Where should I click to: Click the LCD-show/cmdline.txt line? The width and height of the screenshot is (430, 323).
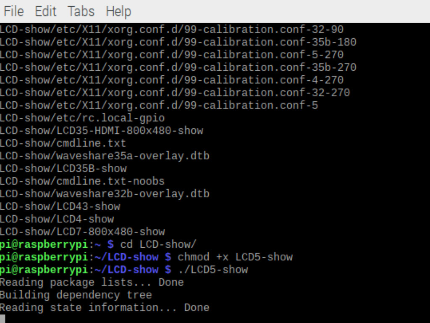click(63, 143)
